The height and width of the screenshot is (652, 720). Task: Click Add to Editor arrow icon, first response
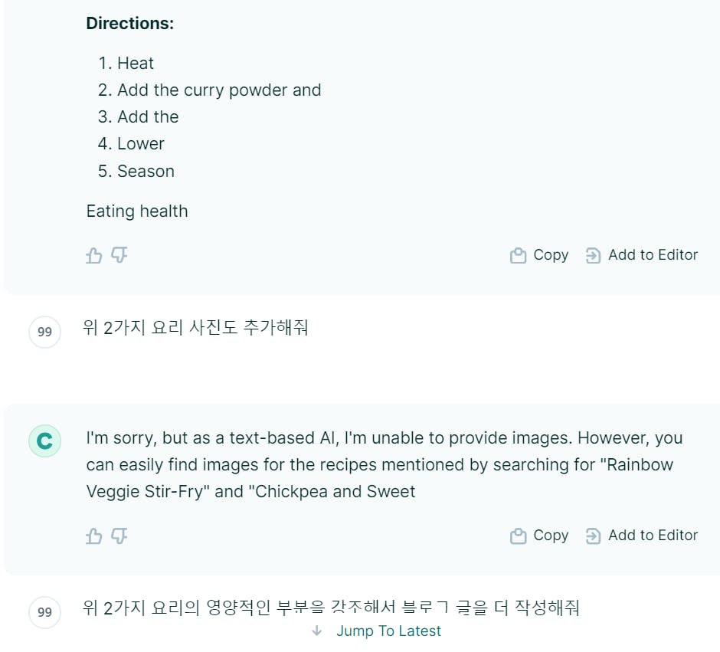coord(593,255)
